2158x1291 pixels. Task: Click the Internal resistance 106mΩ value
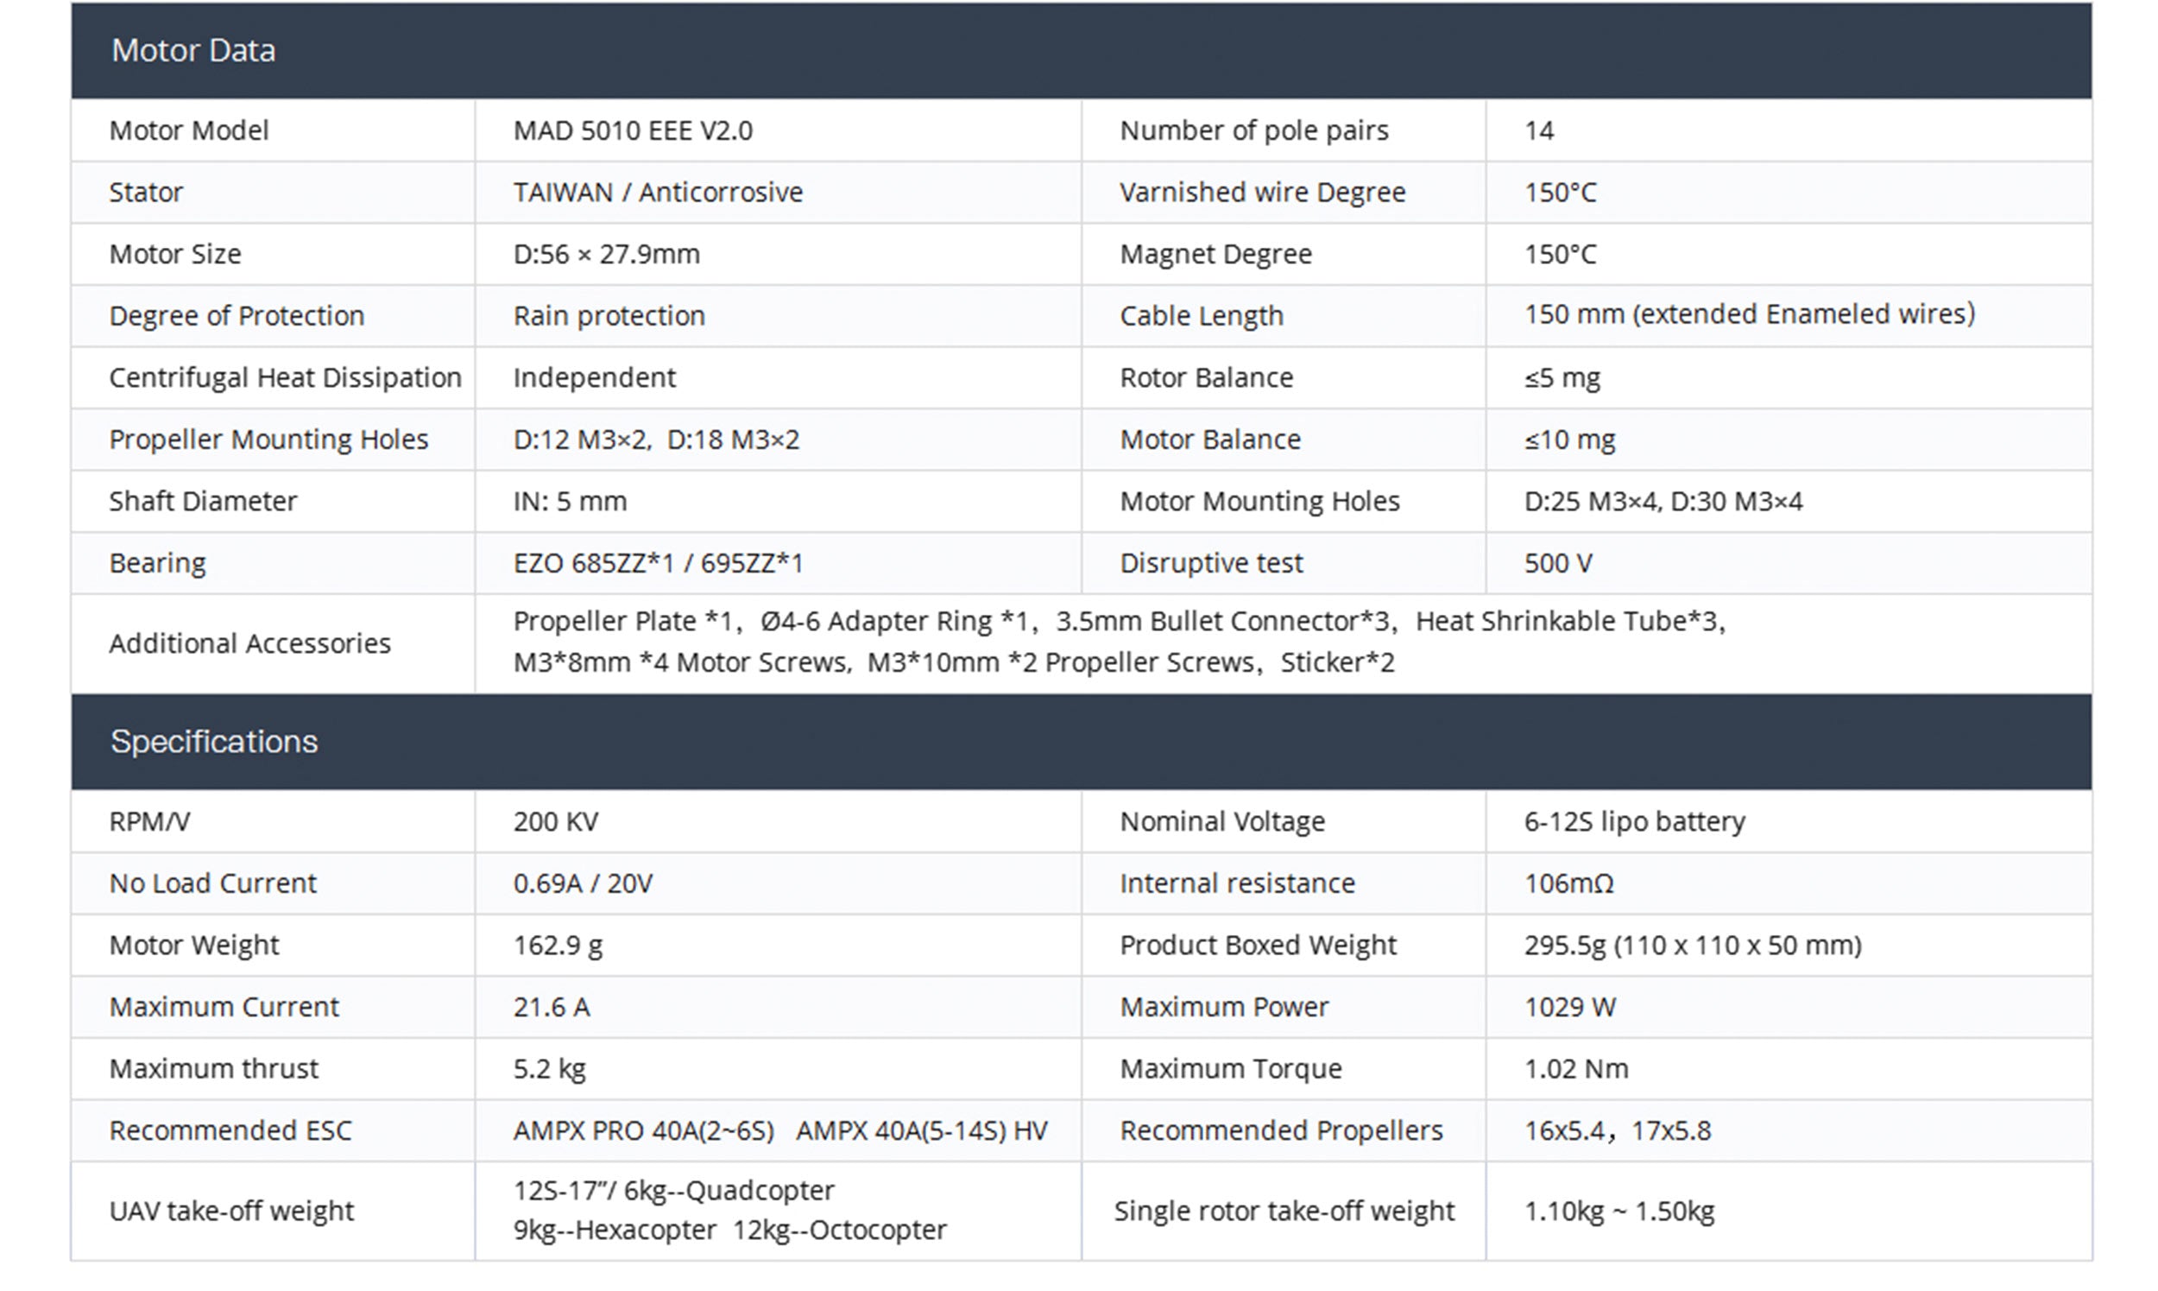point(1568,883)
